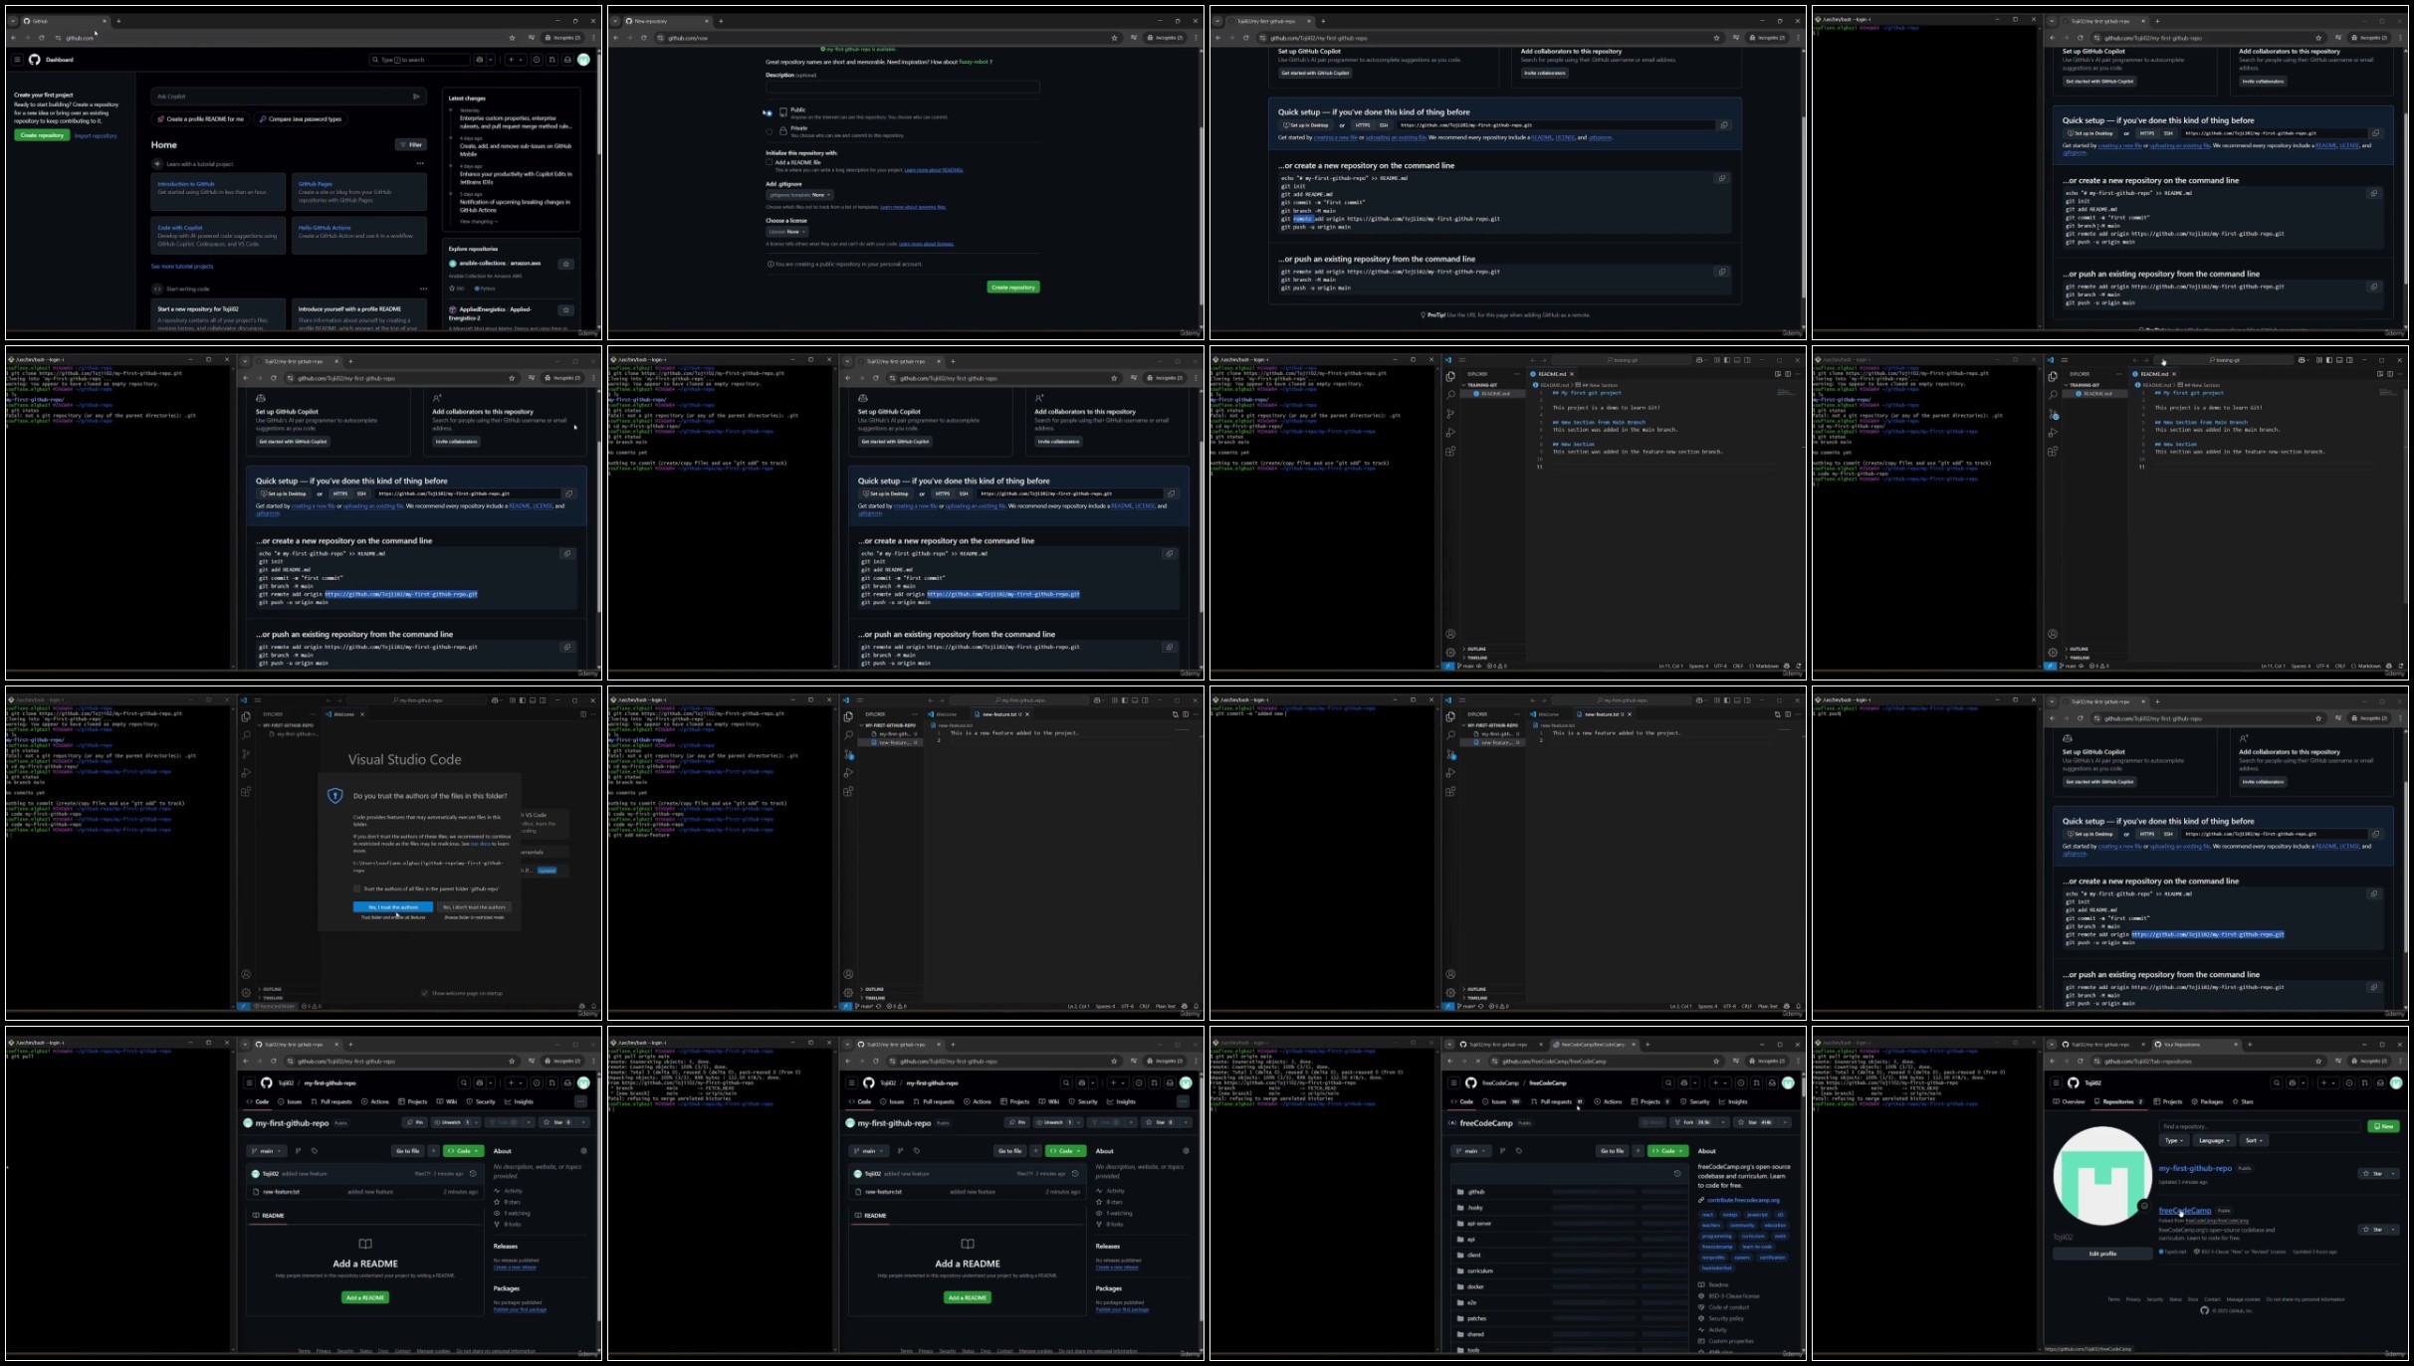Viewport: 2414px width, 1366px height.
Task: Select the Private visibility radio button
Action: click(768, 131)
